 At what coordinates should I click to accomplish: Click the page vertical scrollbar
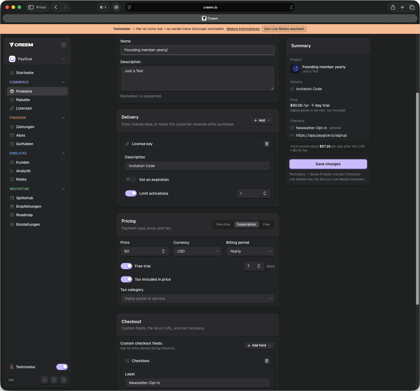coord(417,199)
